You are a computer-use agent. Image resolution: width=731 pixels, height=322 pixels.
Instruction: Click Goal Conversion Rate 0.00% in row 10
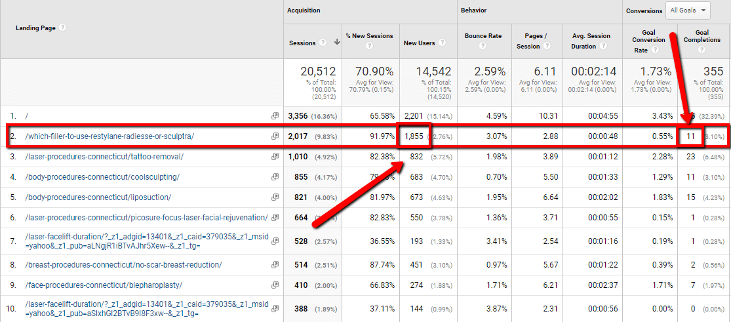(661, 308)
